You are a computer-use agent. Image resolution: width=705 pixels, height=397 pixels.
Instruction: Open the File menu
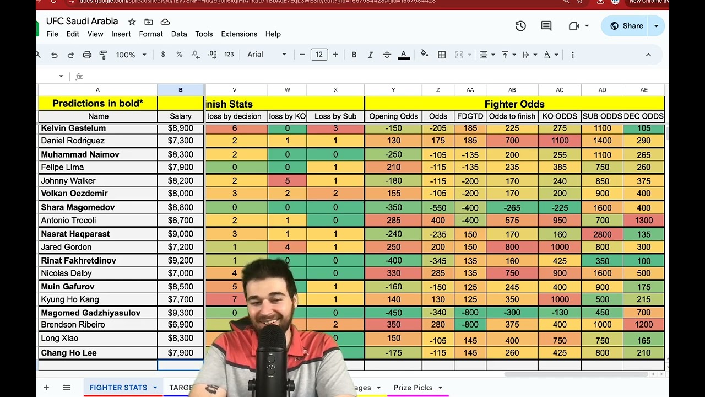52,34
